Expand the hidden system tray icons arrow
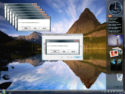 point(103,91)
